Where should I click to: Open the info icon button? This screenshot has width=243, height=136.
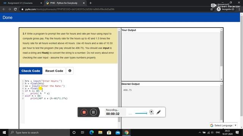point(70,71)
